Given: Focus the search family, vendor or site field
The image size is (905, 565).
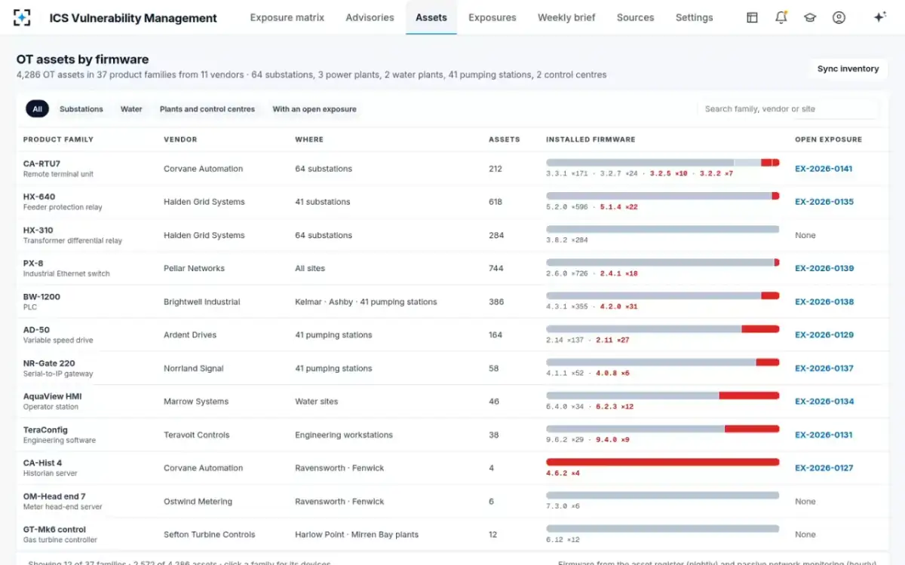Looking at the screenshot, I should [788, 109].
